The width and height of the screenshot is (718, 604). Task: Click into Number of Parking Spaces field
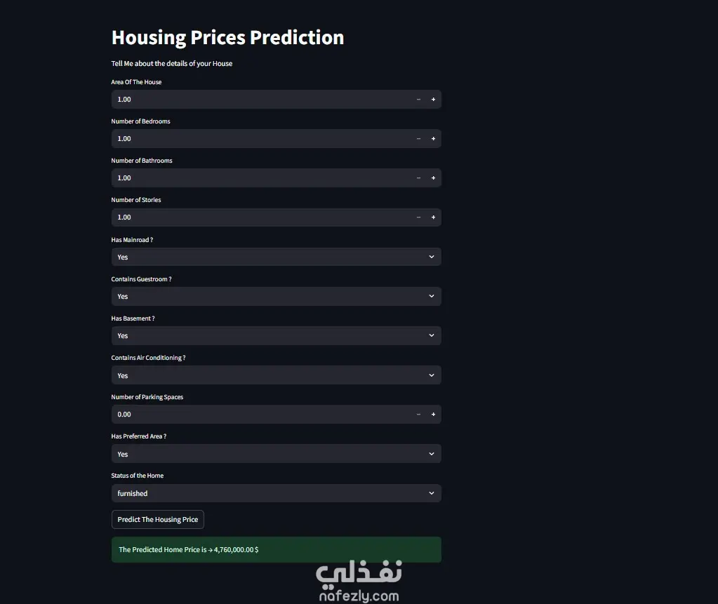coord(261,415)
